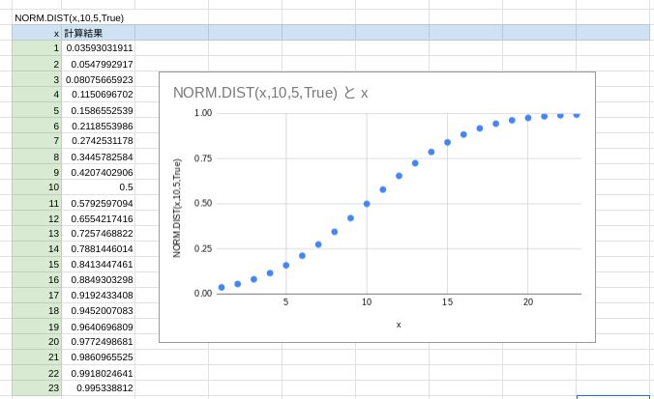
Task: Select the cell with value 0.9452007083
Action: (99, 311)
